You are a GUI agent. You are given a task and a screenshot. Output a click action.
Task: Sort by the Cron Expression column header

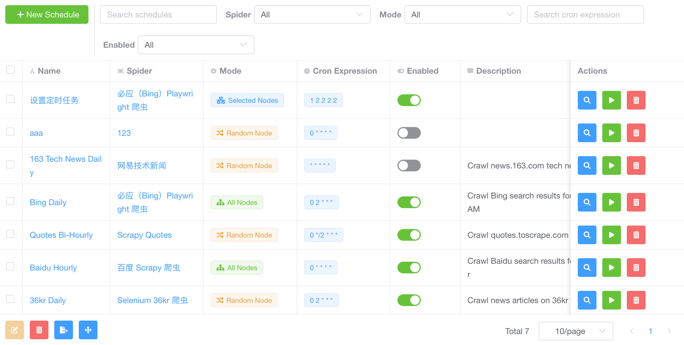(345, 71)
